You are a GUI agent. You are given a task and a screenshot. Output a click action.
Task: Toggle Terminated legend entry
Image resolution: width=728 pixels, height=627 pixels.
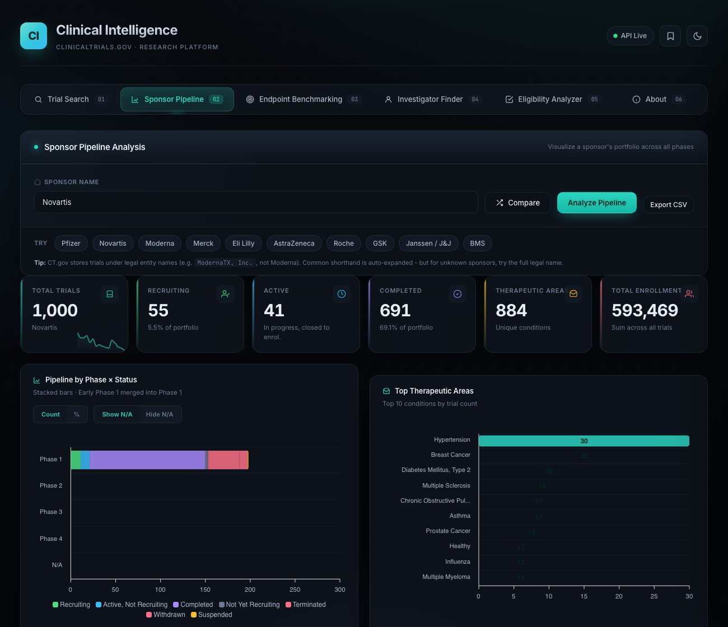[306, 605]
